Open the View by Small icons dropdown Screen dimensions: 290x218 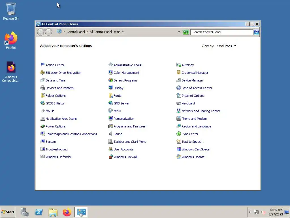tap(227, 46)
